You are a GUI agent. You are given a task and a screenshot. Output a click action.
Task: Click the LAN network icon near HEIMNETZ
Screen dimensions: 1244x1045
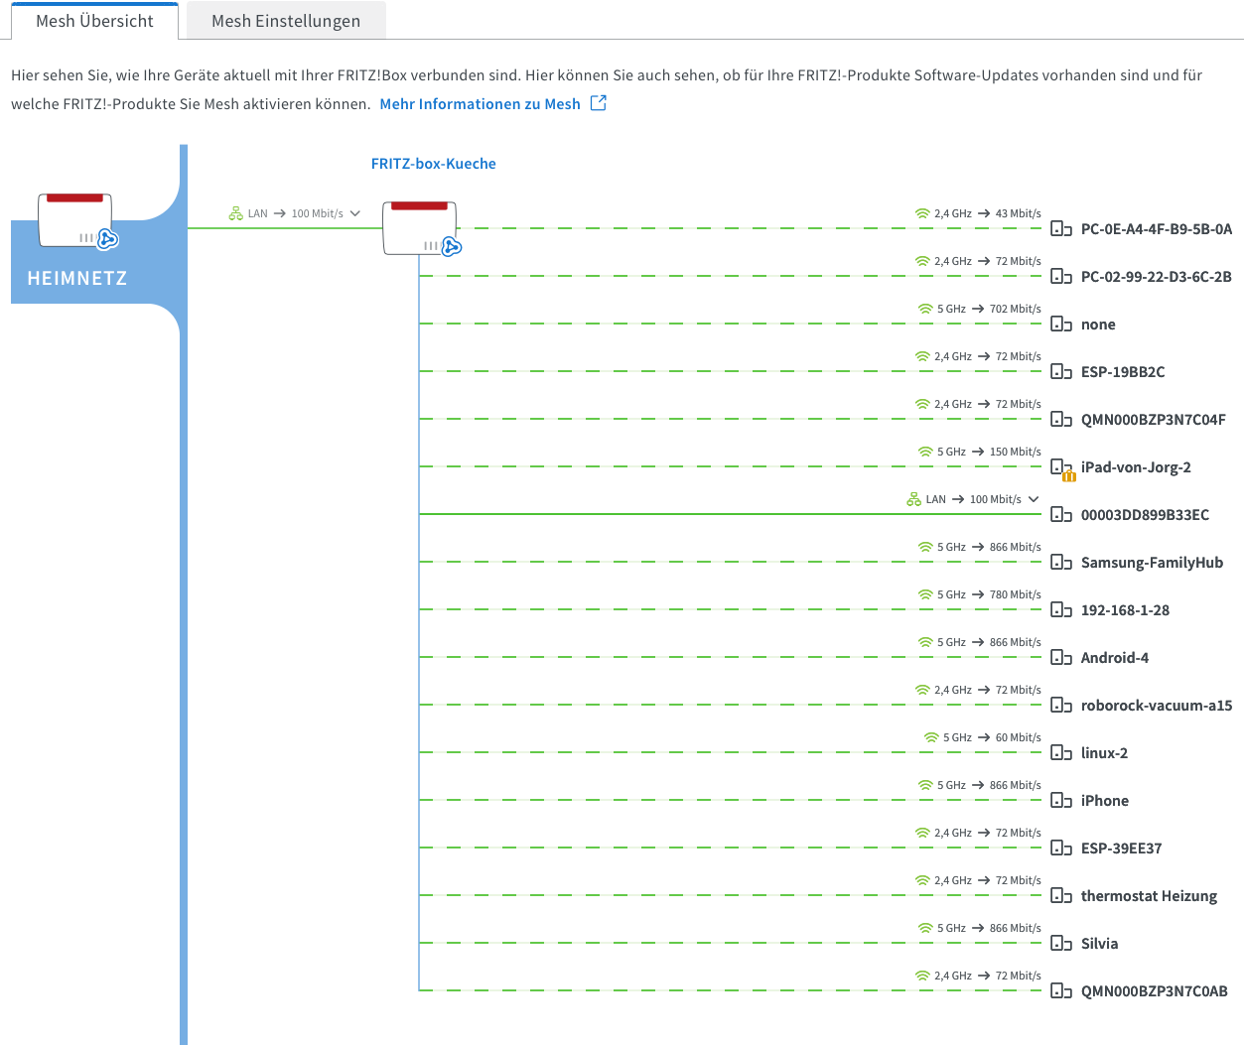(235, 213)
